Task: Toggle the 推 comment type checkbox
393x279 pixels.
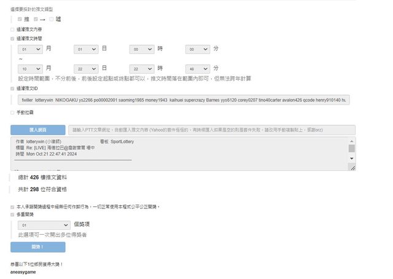Action: pos(20,19)
